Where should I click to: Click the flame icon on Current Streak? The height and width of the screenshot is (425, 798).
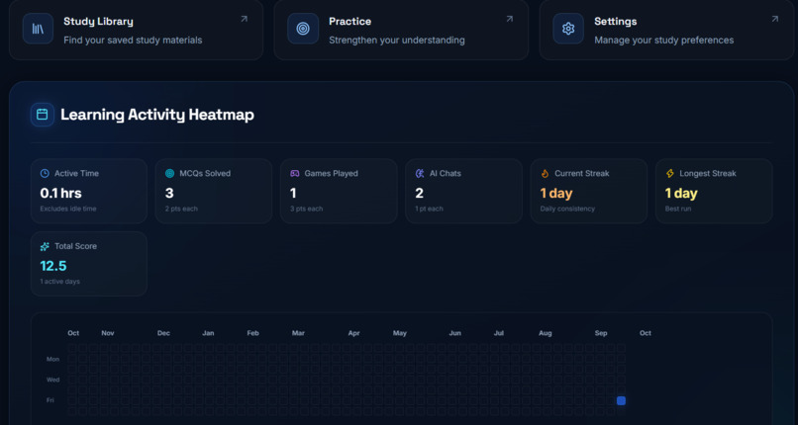pos(546,174)
